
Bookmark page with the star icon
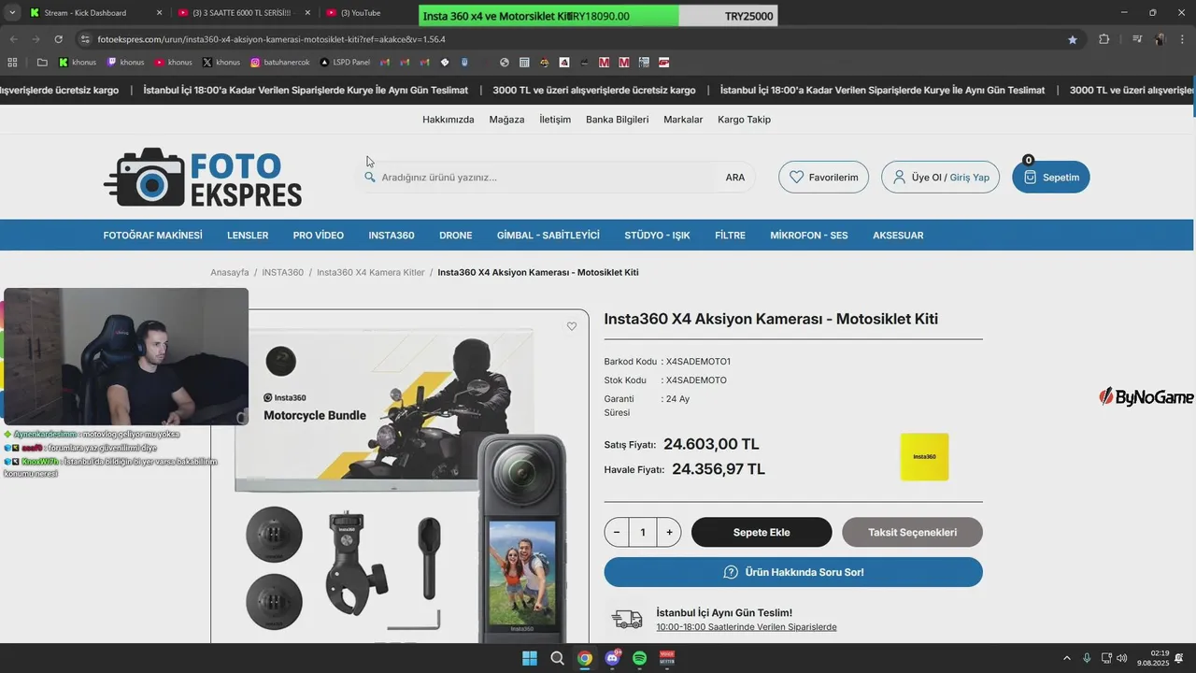click(x=1073, y=39)
